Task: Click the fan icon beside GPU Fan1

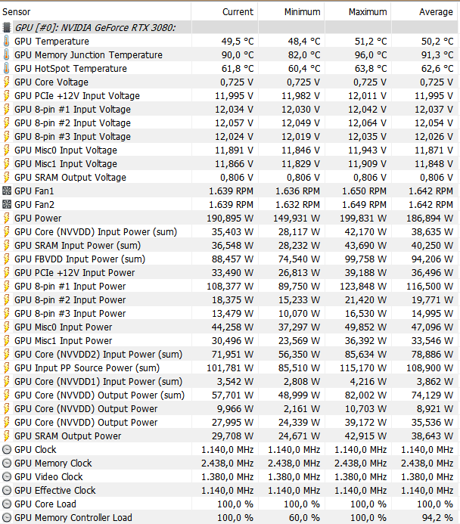Action: pos(7,191)
